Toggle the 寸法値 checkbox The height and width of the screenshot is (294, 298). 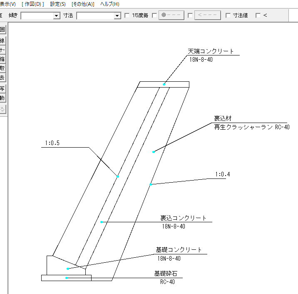[x=228, y=15]
